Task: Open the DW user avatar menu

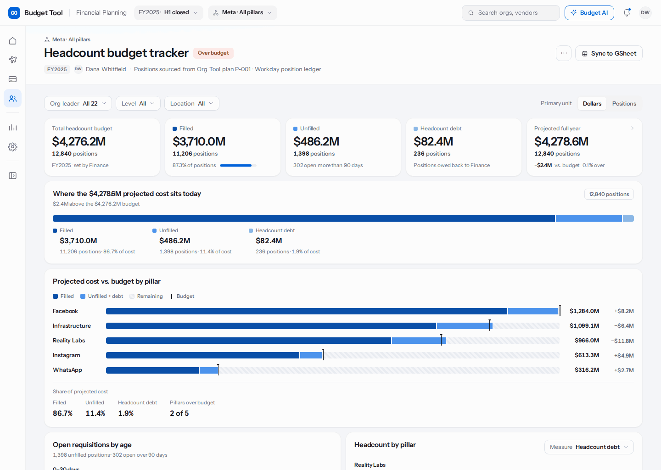Action: 645,13
